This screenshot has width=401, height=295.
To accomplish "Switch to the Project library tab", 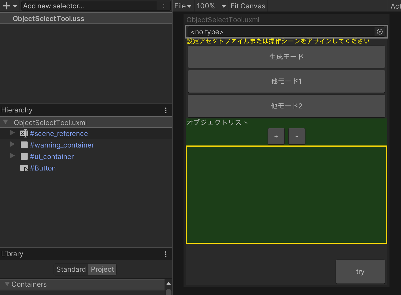I will click(102, 269).
